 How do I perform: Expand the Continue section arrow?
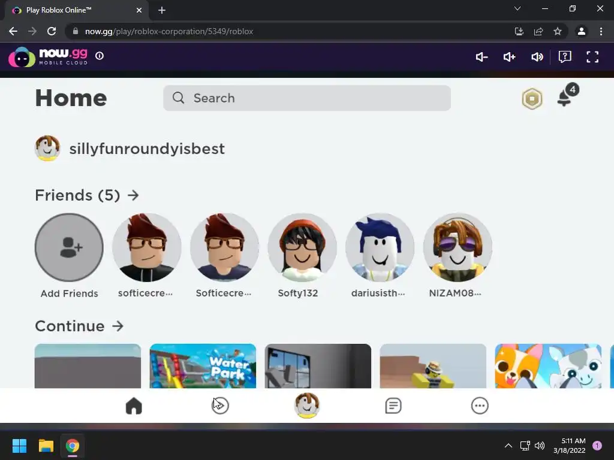click(x=118, y=326)
